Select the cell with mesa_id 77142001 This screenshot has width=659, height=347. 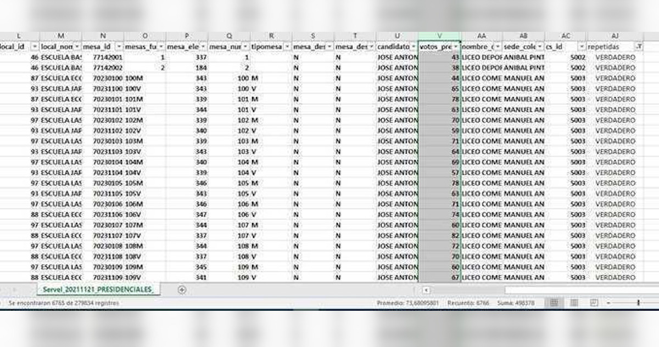point(103,58)
